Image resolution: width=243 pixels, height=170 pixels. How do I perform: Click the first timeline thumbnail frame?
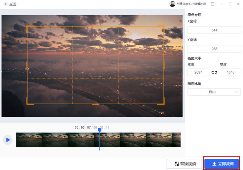click(29, 140)
